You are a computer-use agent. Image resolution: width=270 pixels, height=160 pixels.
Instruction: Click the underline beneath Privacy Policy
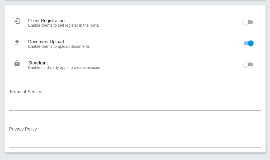135,147
